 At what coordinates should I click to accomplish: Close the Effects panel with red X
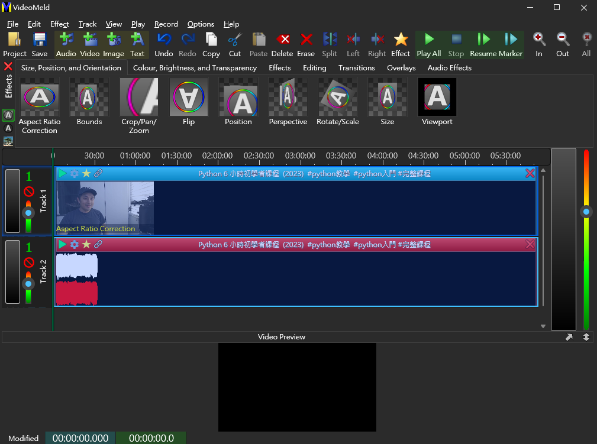(8, 67)
